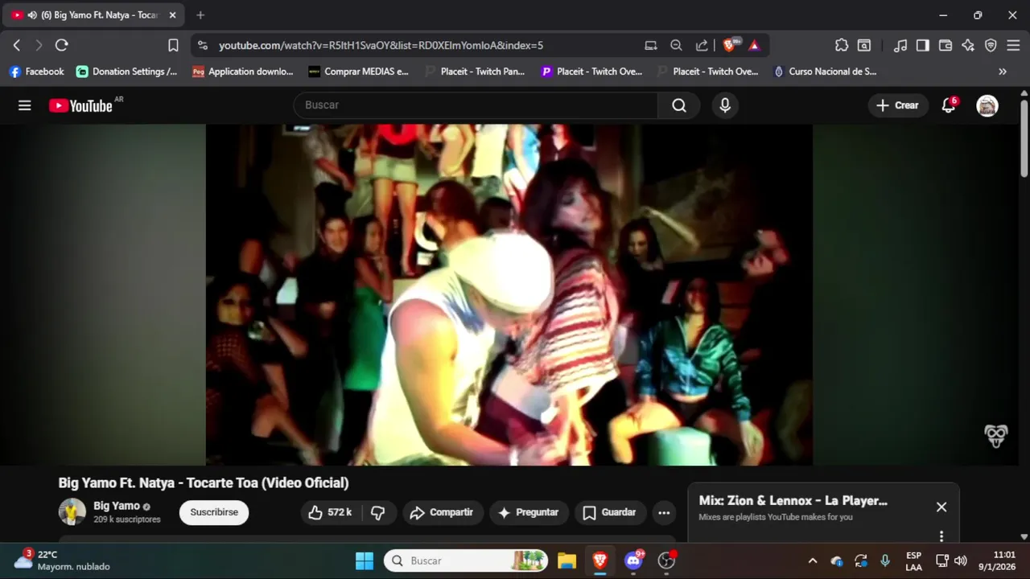Image resolution: width=1030 pixels, height=579 pixels.
Task: Dislike the Tocarte Toa video
Action: click(x=378, y=512)
